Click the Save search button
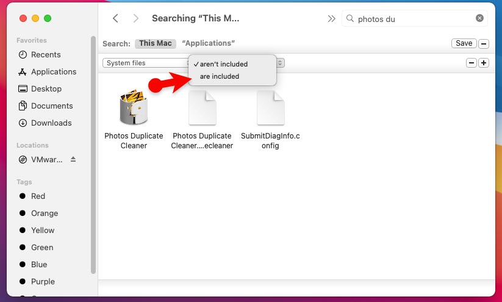502x302 pixels. [x=464, y=43]
